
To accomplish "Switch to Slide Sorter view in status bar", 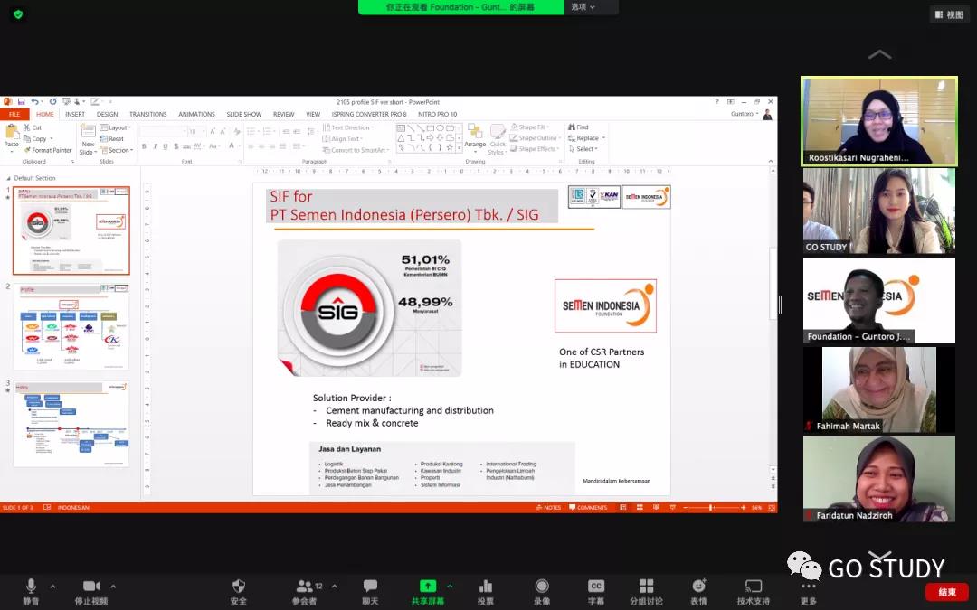I will [640, 508].
